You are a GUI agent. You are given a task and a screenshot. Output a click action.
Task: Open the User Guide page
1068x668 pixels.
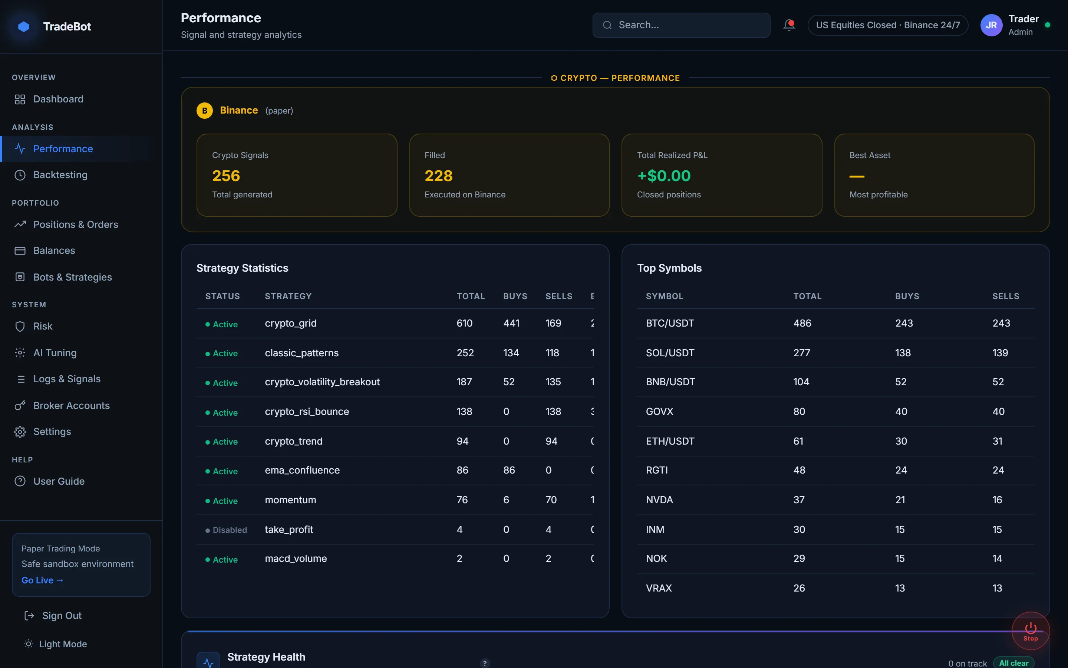click(x=82, y=481)
